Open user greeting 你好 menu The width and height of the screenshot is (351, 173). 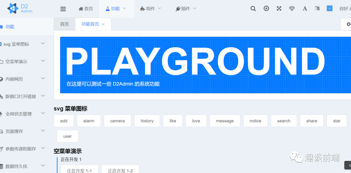pyautogui.click(x=345, y=9)
